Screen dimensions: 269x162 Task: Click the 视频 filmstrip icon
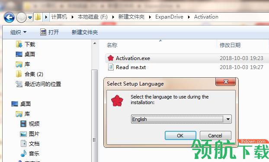[x=23, y=124]
